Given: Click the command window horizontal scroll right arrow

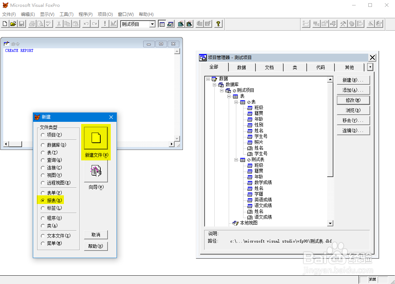Looking at the screenshot, I should pyautogui.click(x=172, y=144).
